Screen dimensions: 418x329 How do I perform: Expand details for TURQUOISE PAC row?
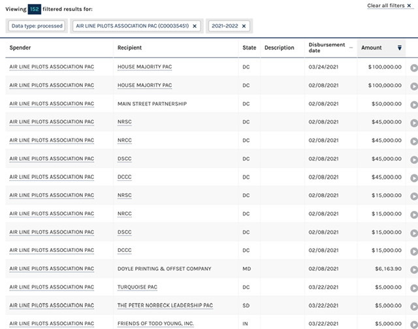point(413,289)
